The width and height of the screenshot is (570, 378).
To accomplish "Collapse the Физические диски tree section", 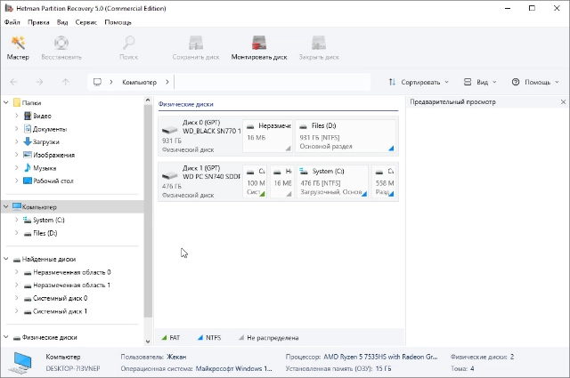I will point(6,337).
